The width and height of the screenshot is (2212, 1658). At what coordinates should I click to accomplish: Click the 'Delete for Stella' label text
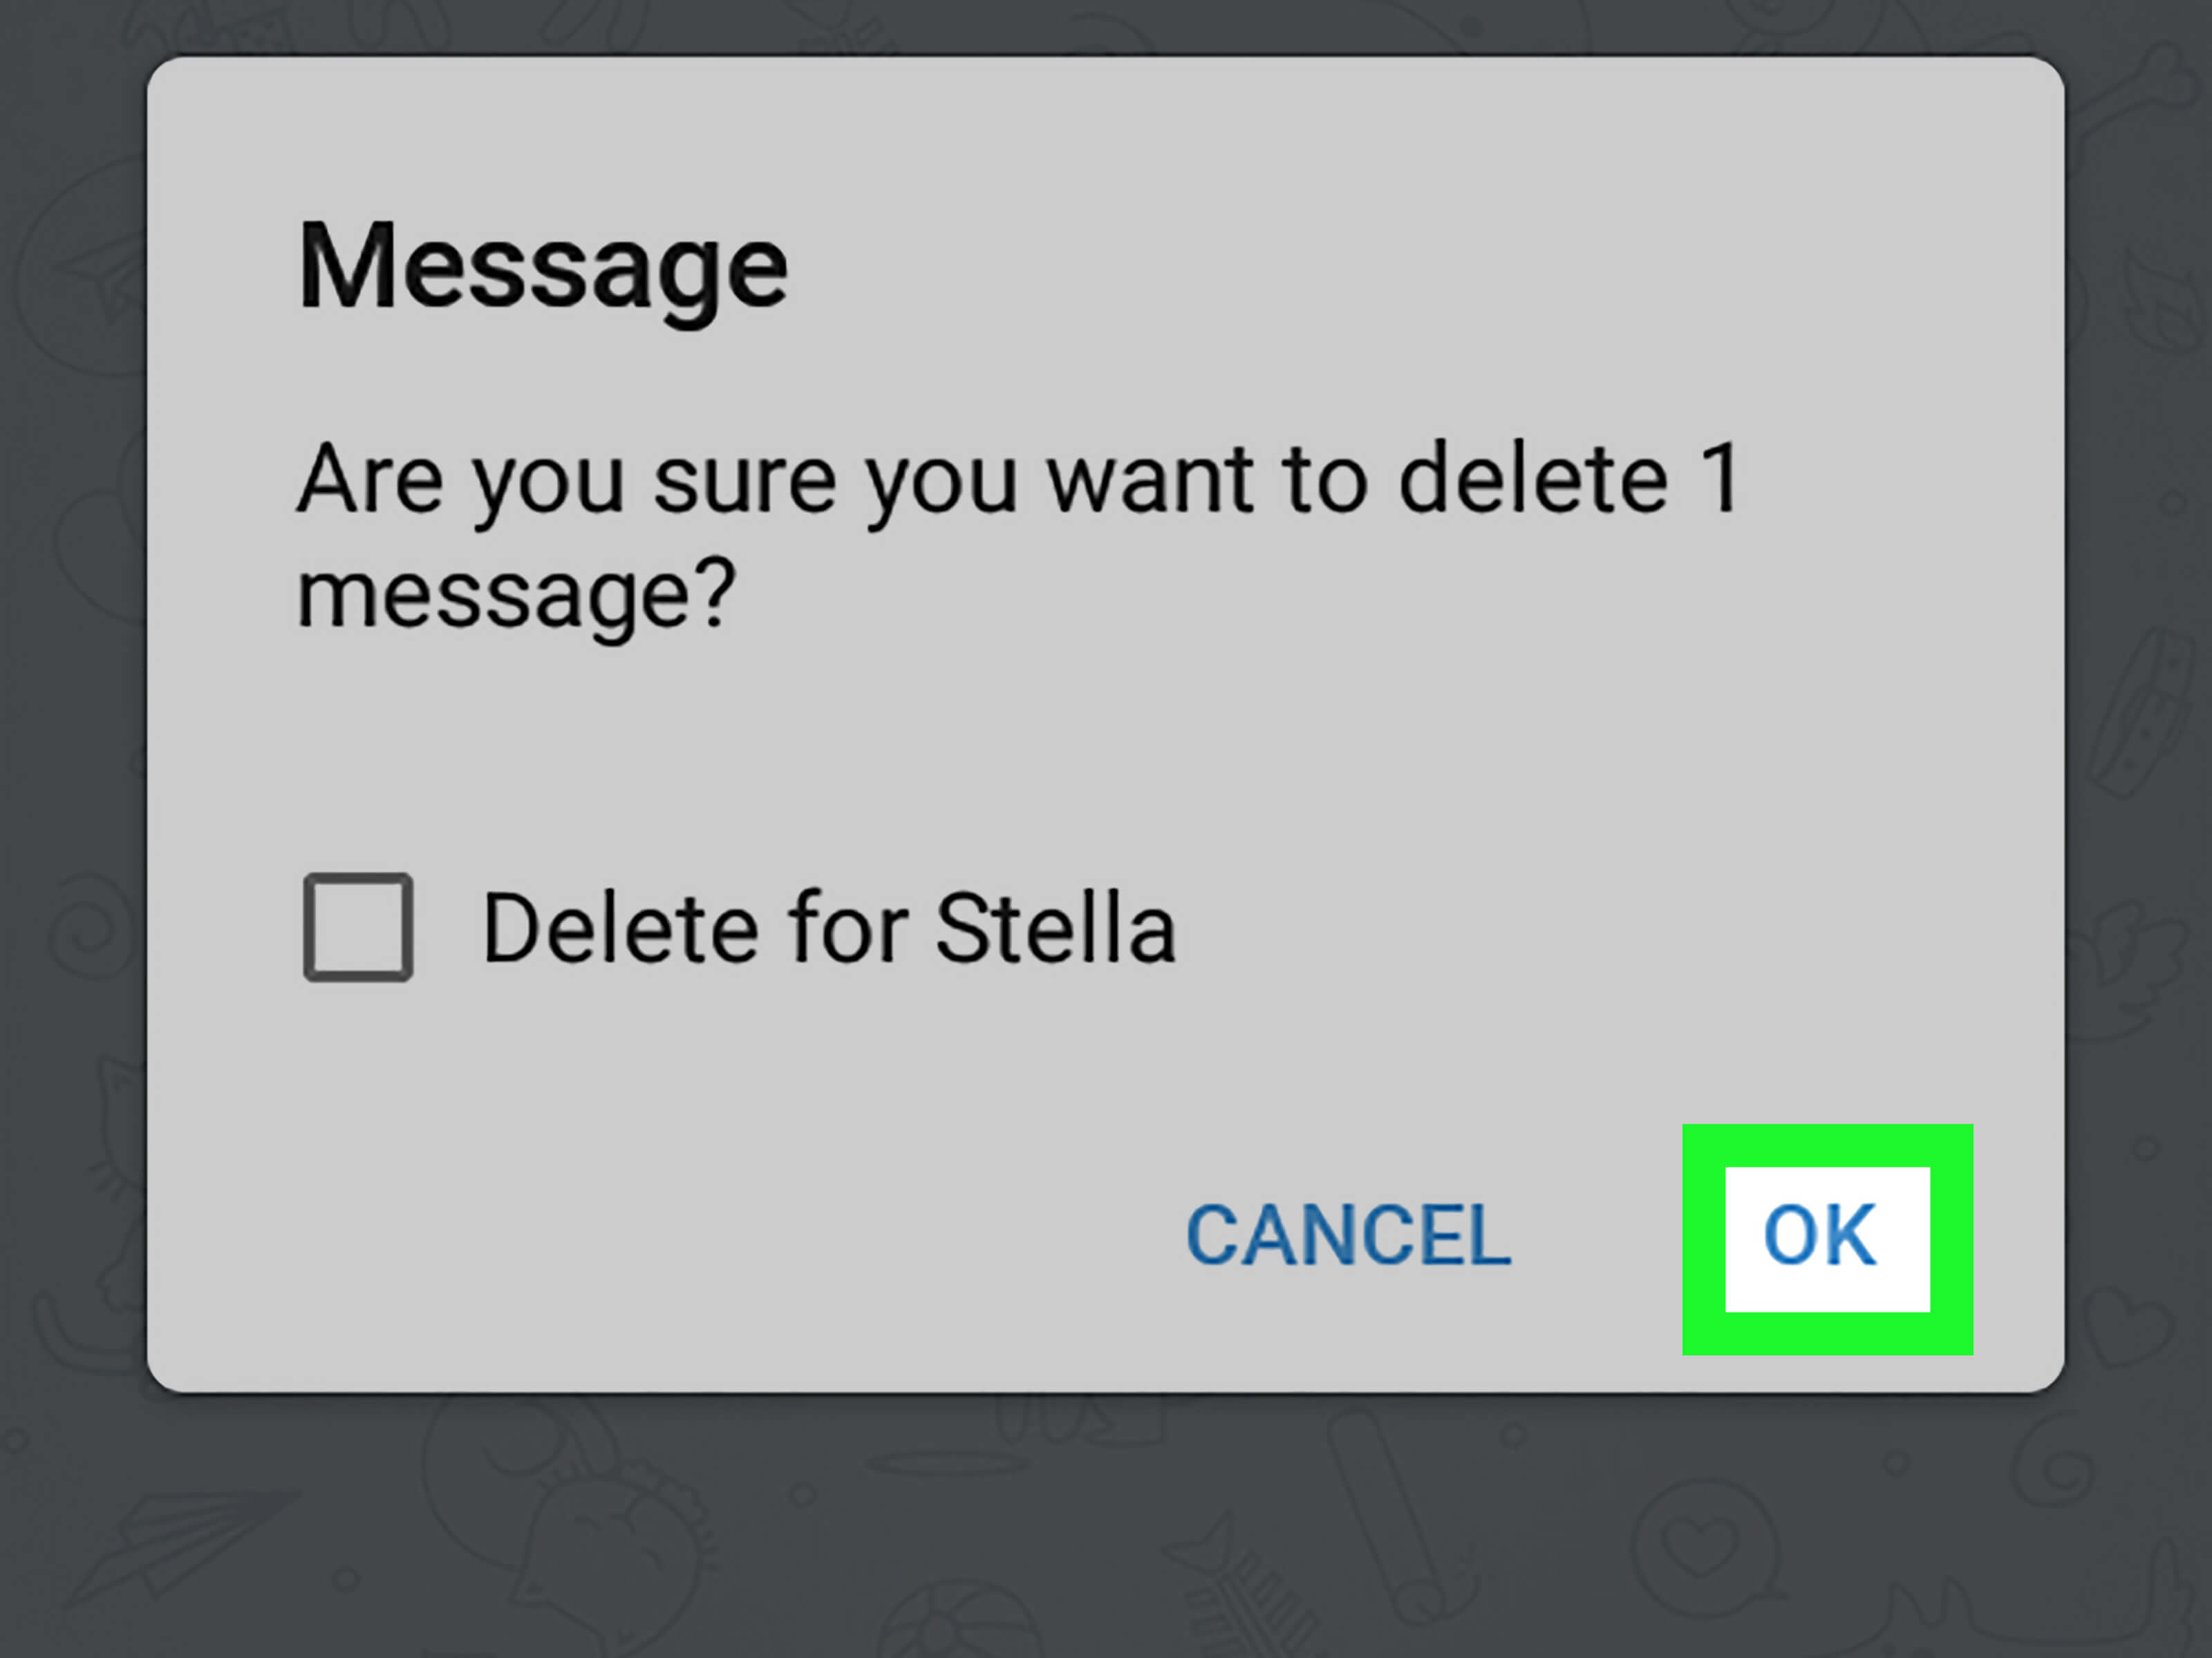click(828, 928)
